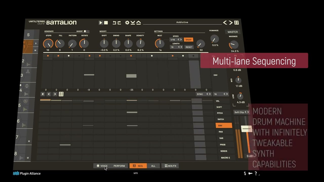Select voice 5 pad icon
The height and width of the screenshot is (182, 324).
[26, 101]
